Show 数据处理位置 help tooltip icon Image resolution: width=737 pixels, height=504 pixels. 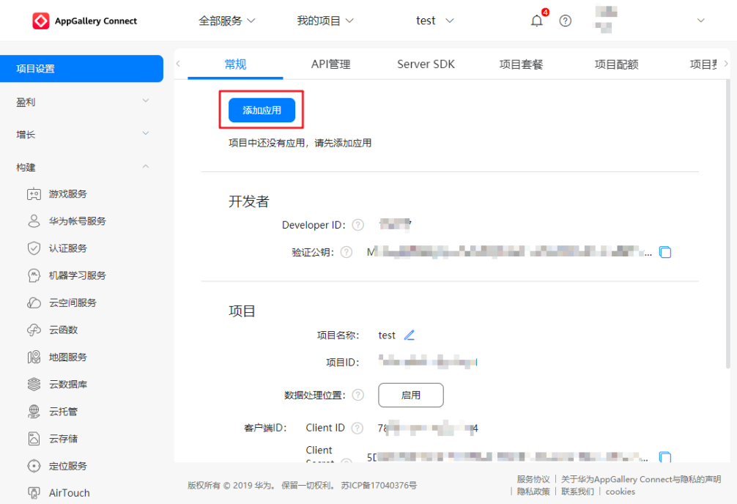(358, 395)
